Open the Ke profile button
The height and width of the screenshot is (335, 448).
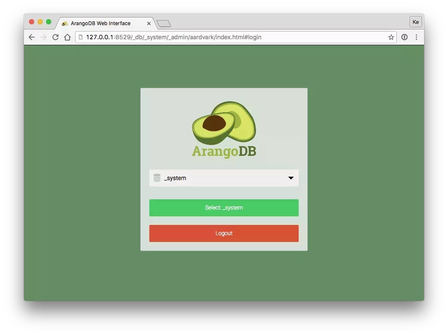point(416,22)
